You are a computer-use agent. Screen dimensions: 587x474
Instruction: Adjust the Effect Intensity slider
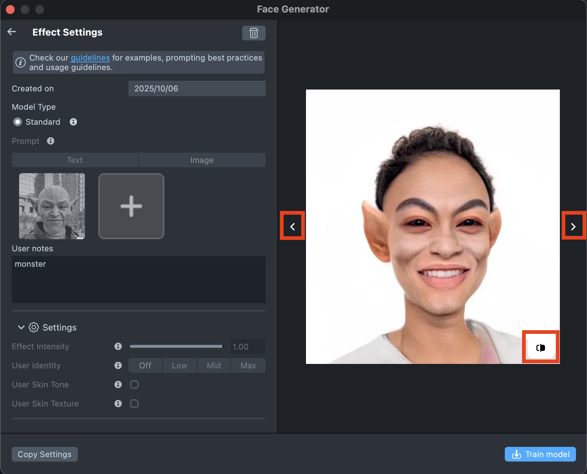tap(176, 346)
